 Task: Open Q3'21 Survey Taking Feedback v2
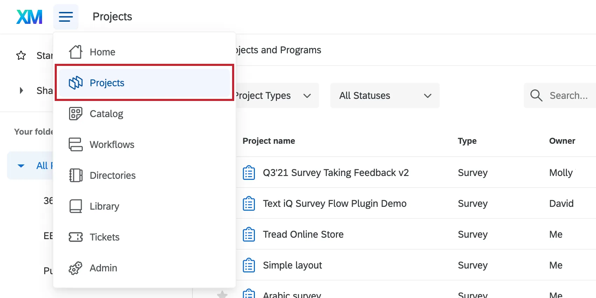point(336,172)
